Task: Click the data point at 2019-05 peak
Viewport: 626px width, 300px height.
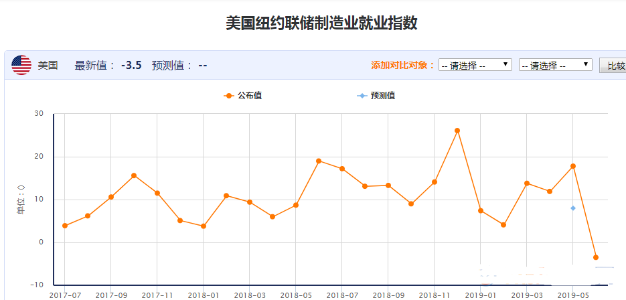Action: tap(573, 166)
